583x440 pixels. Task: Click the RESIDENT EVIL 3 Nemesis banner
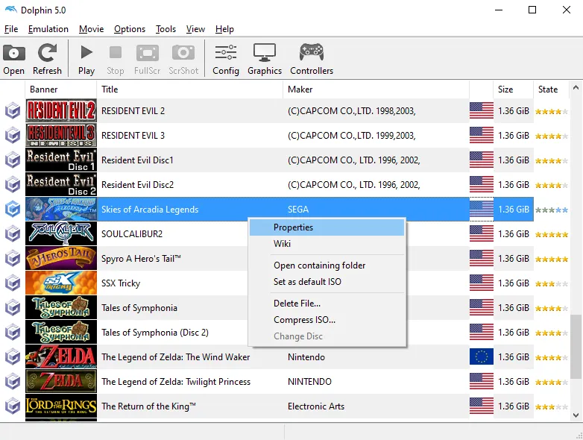(61, 136)
